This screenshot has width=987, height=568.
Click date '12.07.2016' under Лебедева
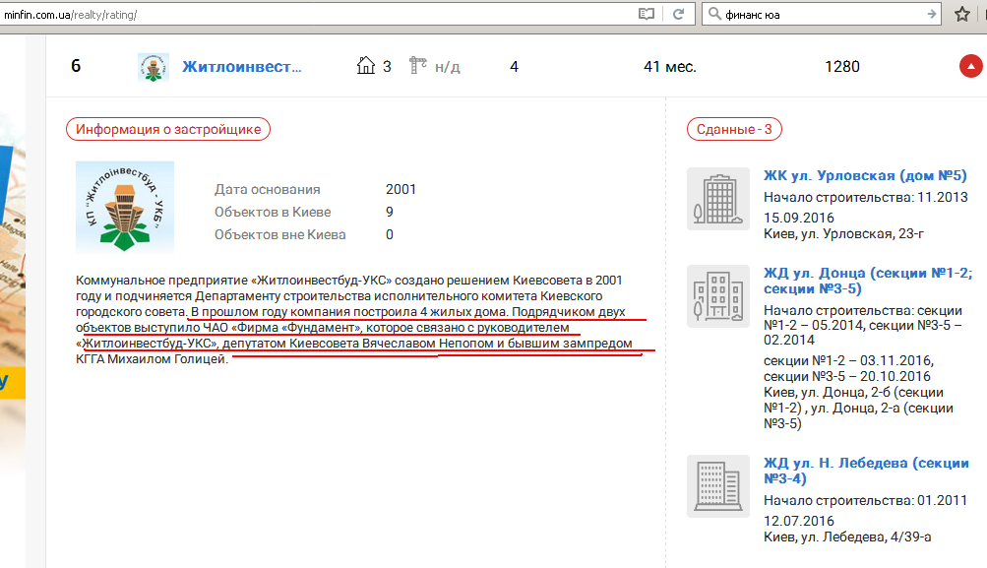[x=799, y=521]
